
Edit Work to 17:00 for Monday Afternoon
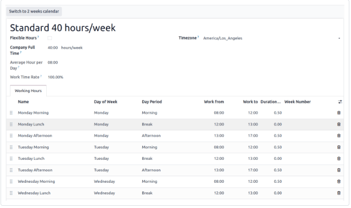[253, 136]
